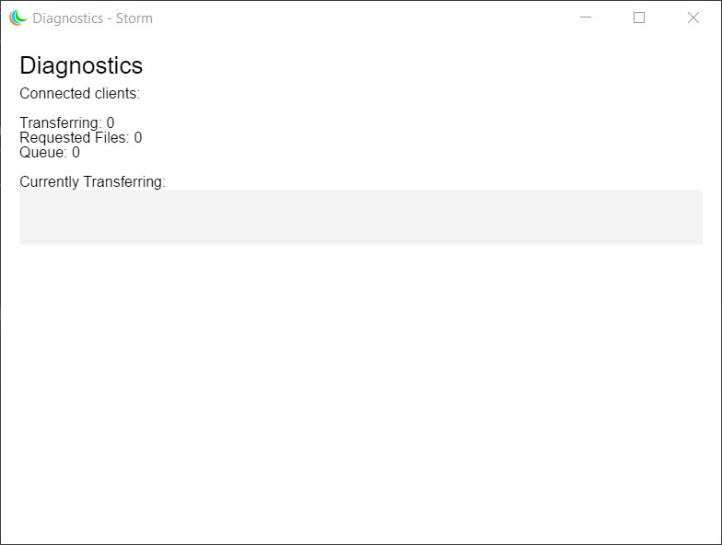Click the 'Requested Files:' label text
Viewport: 722px width, 545px height.
74,138
